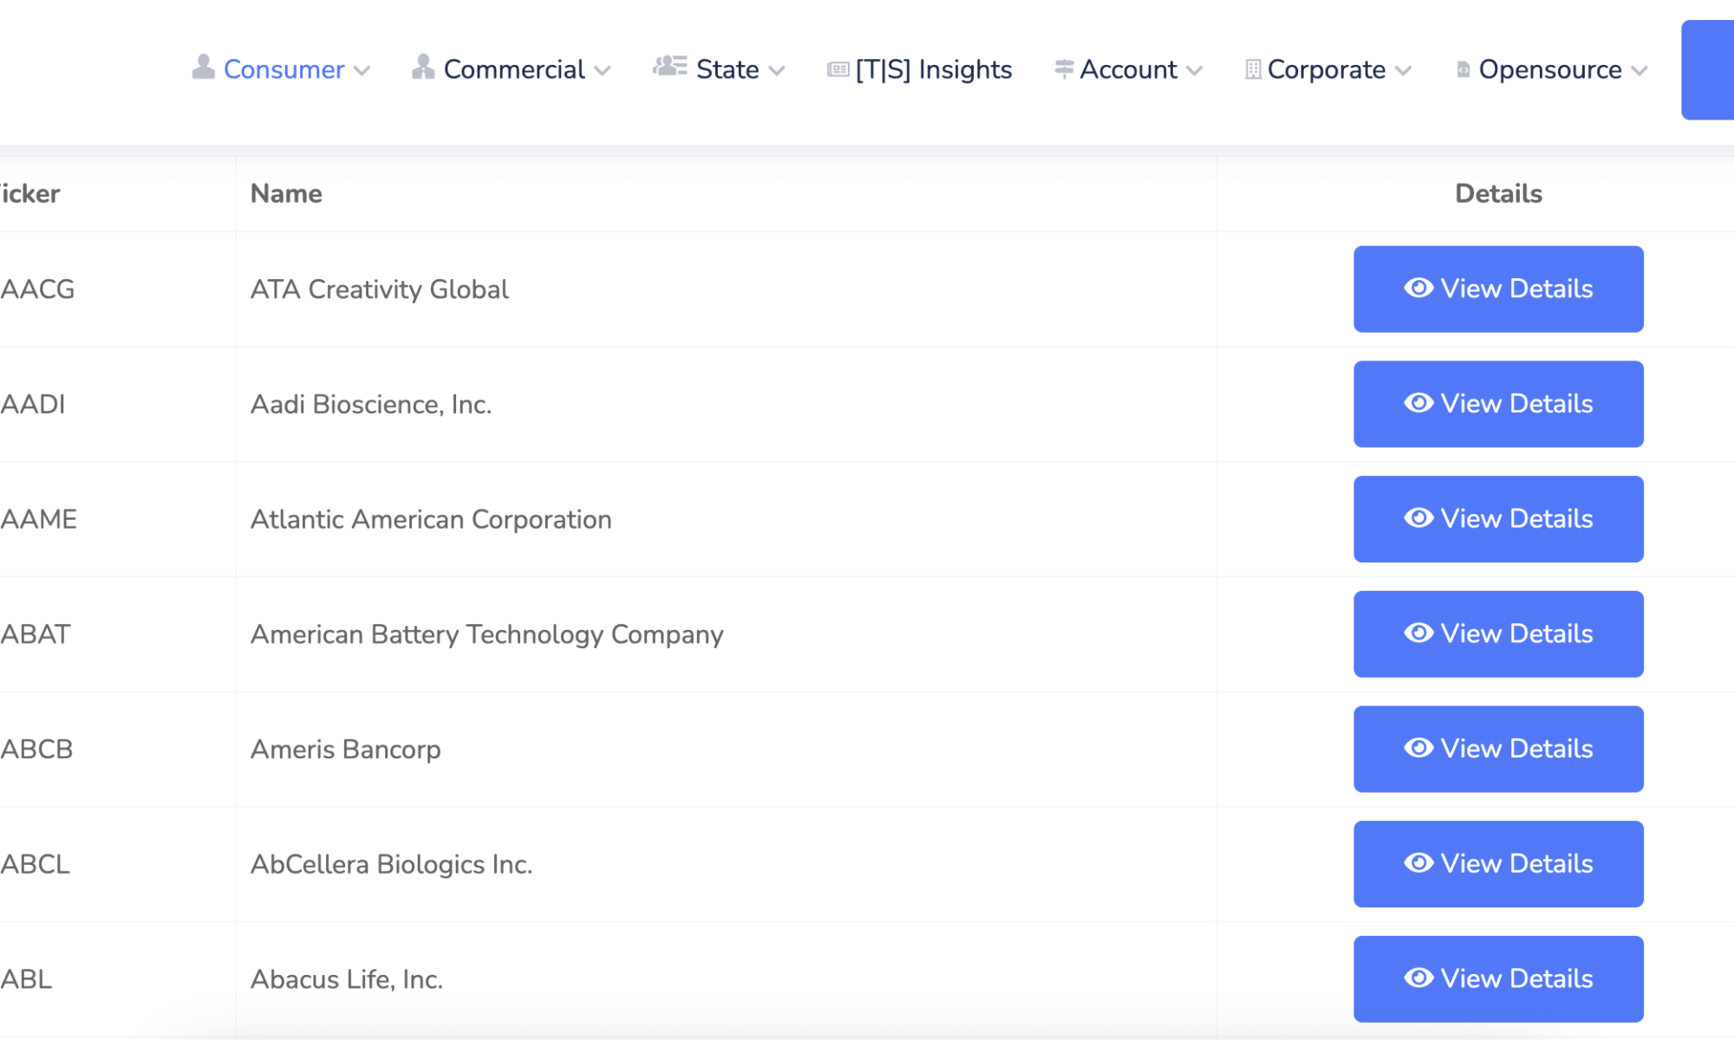This screenshot has height=1040, width=1734.
Task: Open the Account menu
Action: tap(1129, 69)
